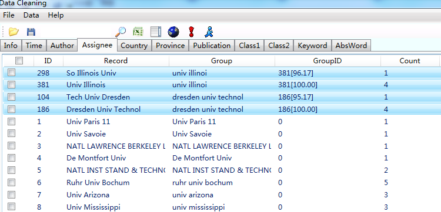Click the globe icon in the toolbar
Image resolution: width=441 pixels, height=212 pixels.
(173, 32)
